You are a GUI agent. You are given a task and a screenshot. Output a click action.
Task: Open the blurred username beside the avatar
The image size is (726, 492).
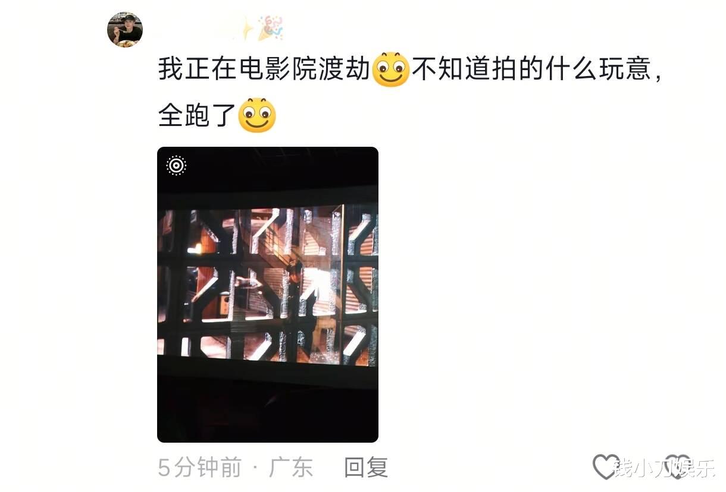tap(195, 28)
